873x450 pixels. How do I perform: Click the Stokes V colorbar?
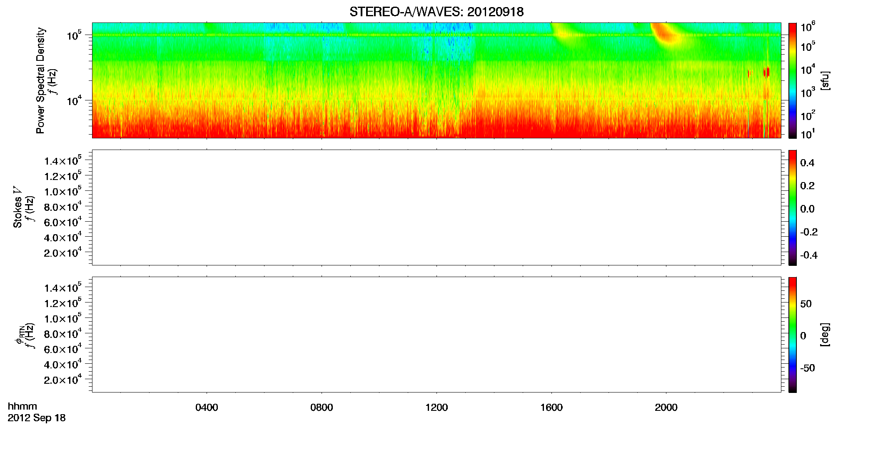click(x=793, y=207)
